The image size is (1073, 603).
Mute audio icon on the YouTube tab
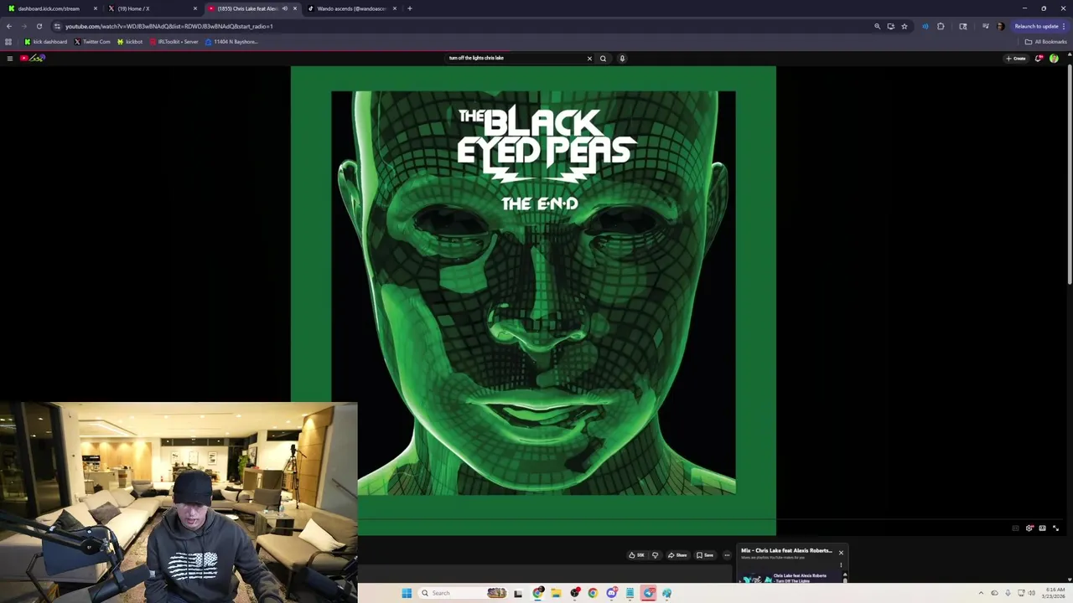point(285,8)
